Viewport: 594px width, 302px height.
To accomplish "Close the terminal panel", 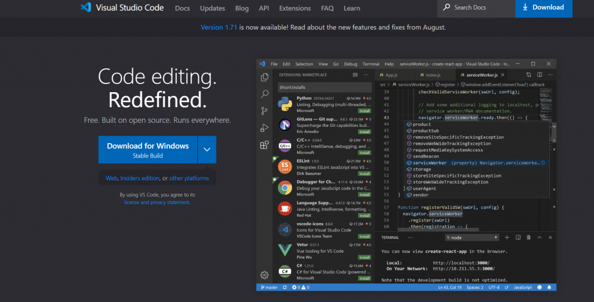I will pos(550,237).
